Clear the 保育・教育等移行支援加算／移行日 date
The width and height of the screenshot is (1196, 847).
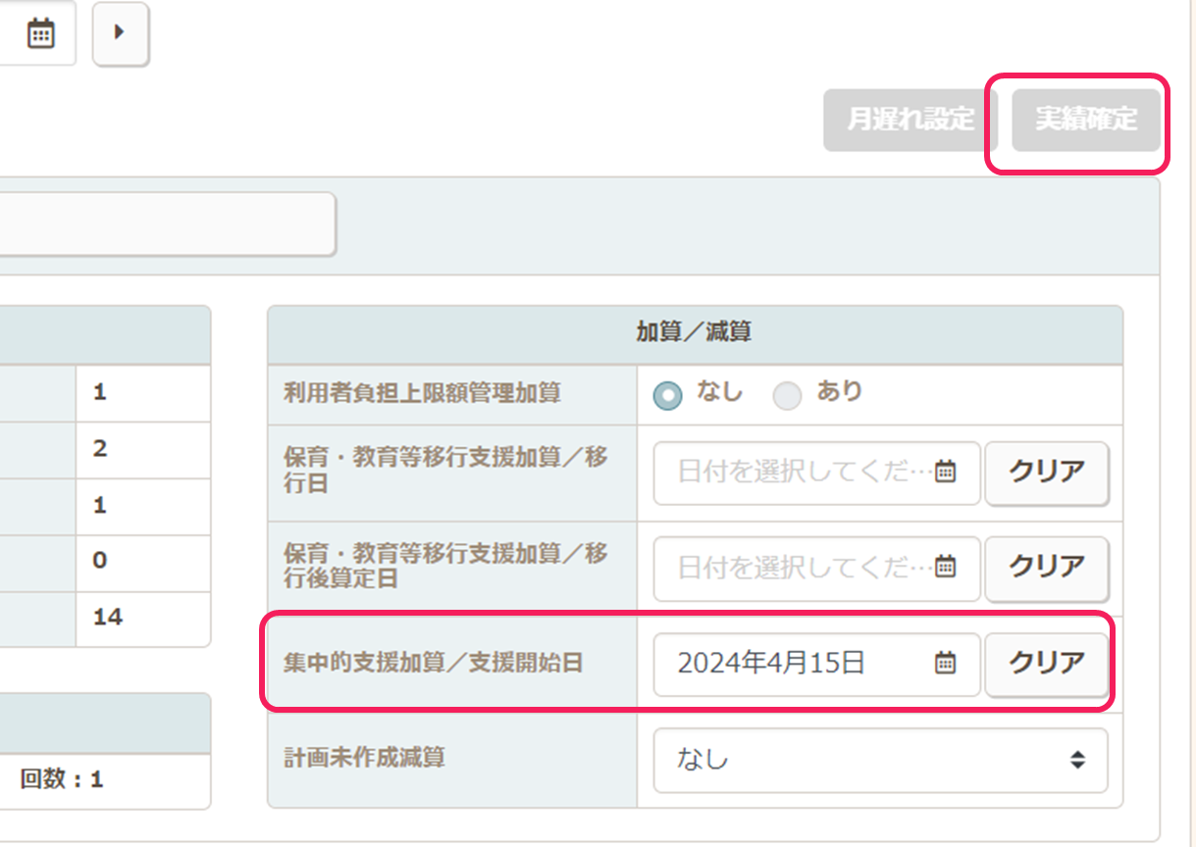point(1047,473)
